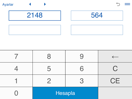The image size is (132, 99).
Task: Tap digit 3 on keypad
Action: pyautogui.click(x=82, y=81)
